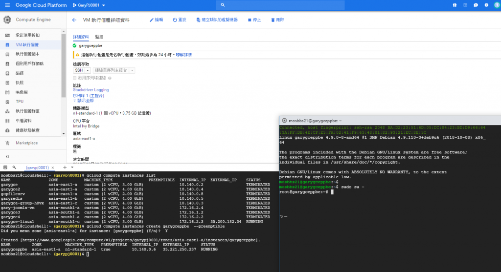This screenshot has width=501, height=272.
Task: Open the help question mark icon
Action: click(486, 5)
